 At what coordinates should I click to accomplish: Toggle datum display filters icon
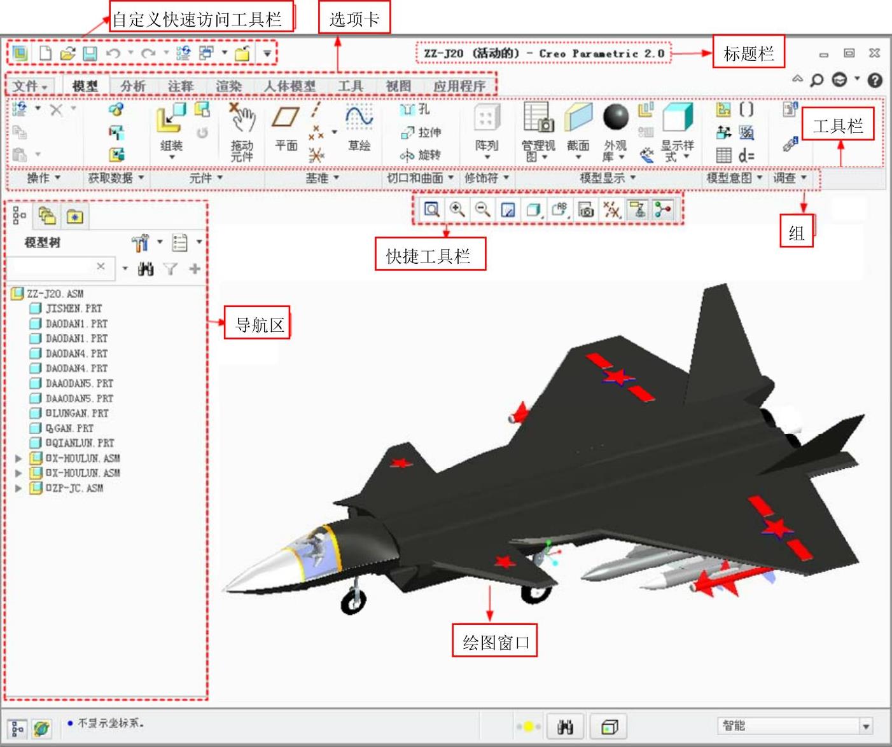611,210
